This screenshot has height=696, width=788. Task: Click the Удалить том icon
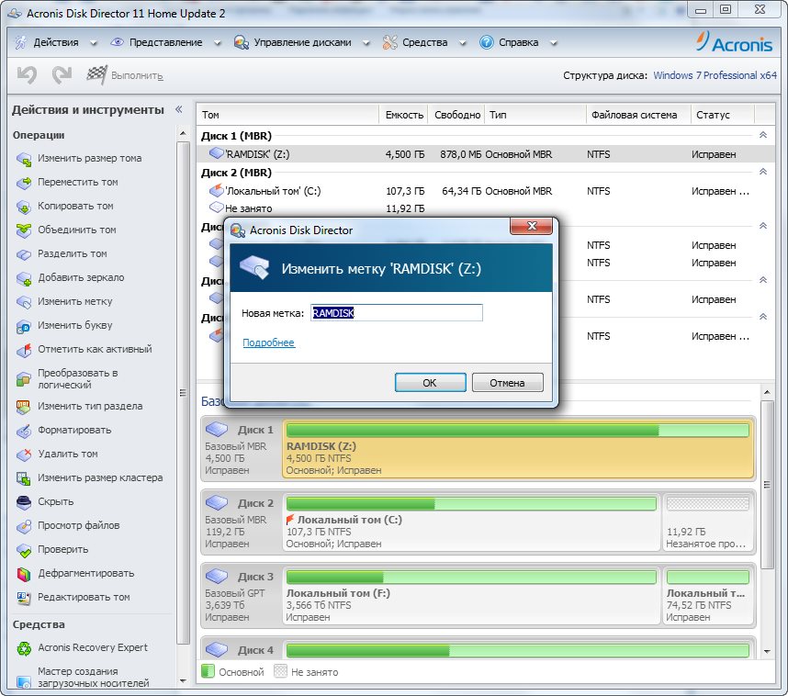(x=23, y=455)
